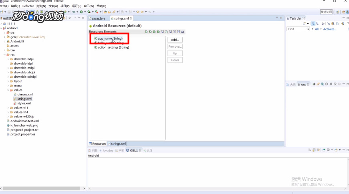Switch to the Javadoc view tab
349x194 pixels.
[107, 151]
